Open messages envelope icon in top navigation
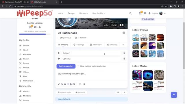The width and height of the screenshot is (185, 104). tap(145, 13)
